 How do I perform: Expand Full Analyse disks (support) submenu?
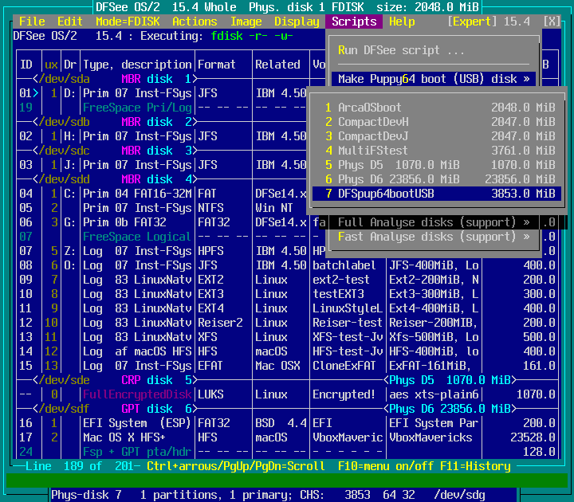434,222
